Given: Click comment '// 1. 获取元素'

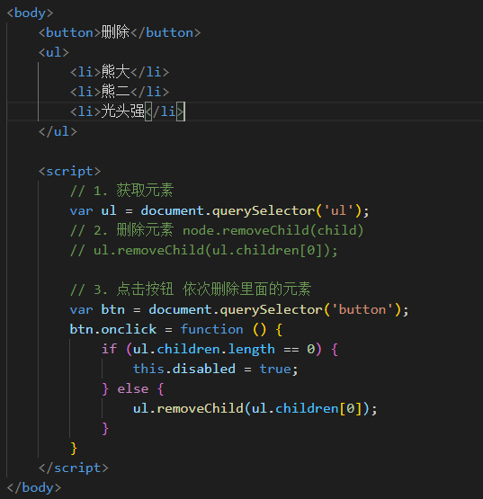Looking at the screenshot, I should 121,191.
